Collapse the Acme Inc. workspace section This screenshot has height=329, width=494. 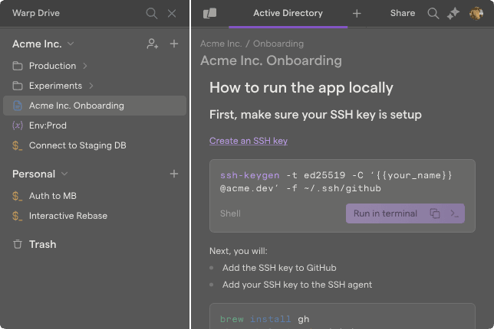[x=71, y=44]
